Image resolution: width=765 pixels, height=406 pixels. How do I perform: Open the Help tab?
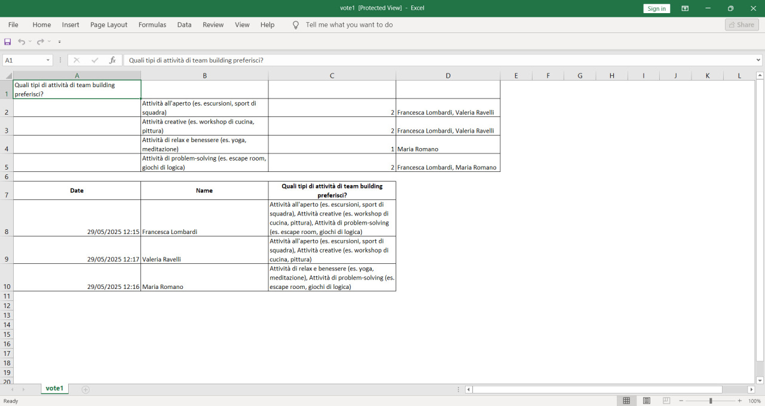(x=268, y=24)
